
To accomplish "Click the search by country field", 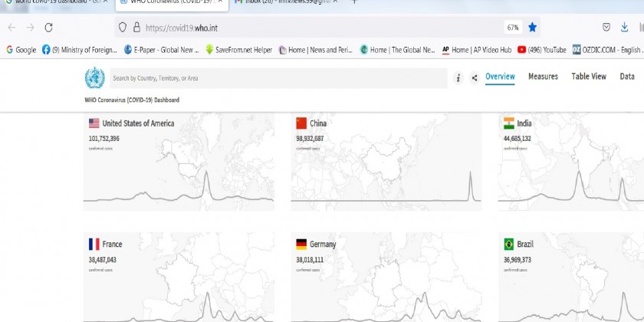I will coord(276,78).
